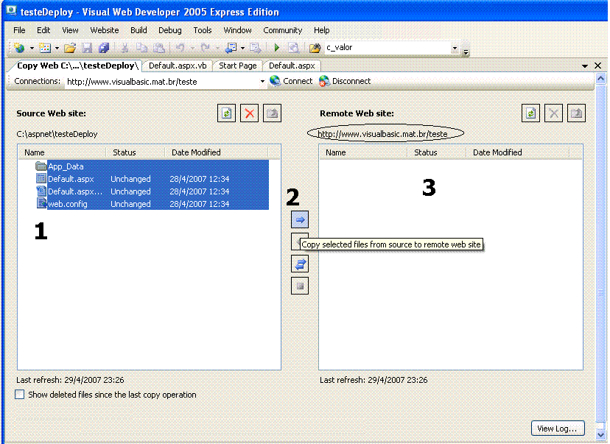Switch to the Start Page tab

[x=238, y=66]
